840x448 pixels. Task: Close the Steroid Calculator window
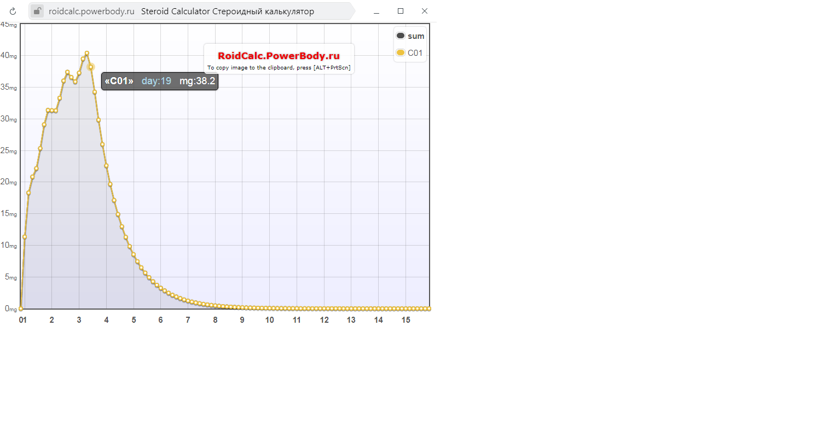(x=425, y=11)
